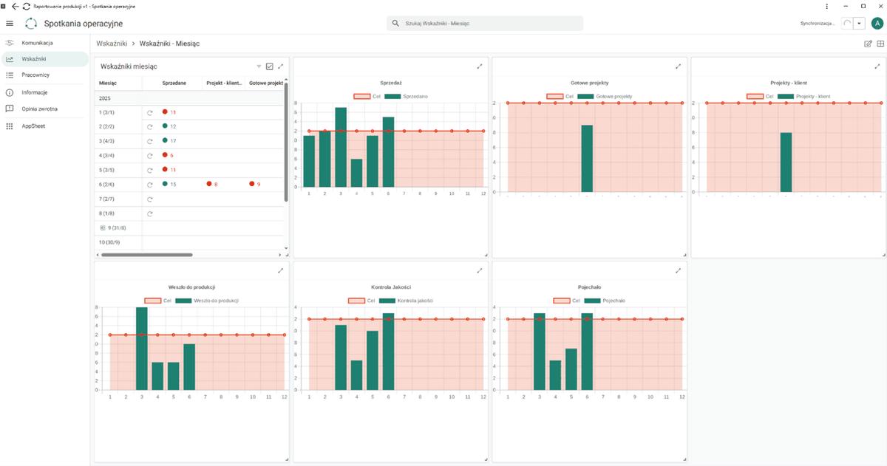The height and width of the screenshot is (466, 887).
Task: Expand the Sprzedaż chart fullscreen
Action: (x=480, y=66)
